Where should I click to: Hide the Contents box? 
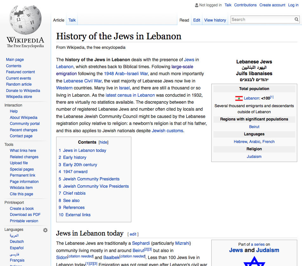103,142
